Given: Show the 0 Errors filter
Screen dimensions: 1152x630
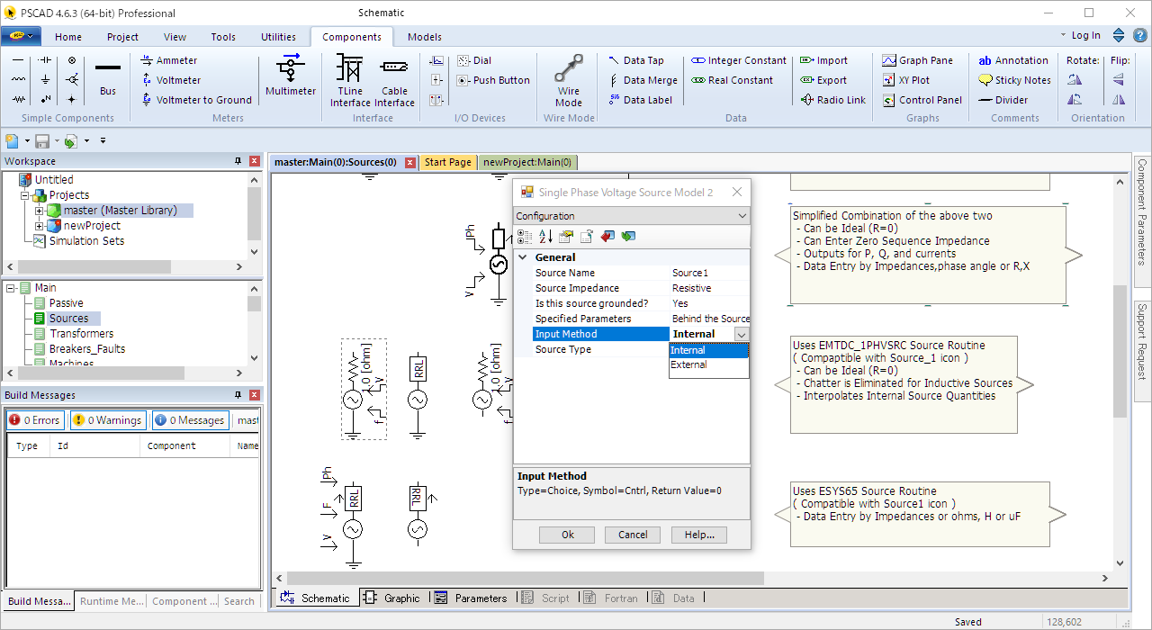Looking at the screenshot, I should [35, 419].
